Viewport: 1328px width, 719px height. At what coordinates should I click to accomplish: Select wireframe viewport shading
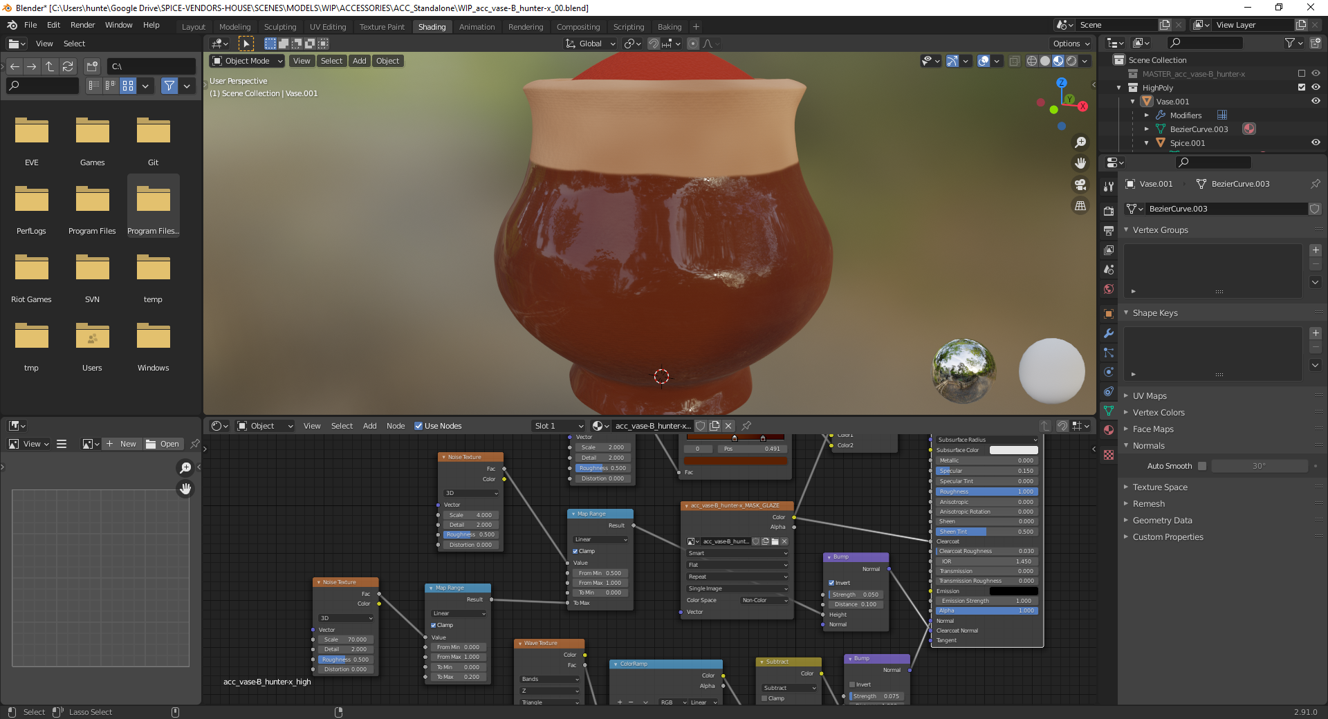click(1032, 61)
